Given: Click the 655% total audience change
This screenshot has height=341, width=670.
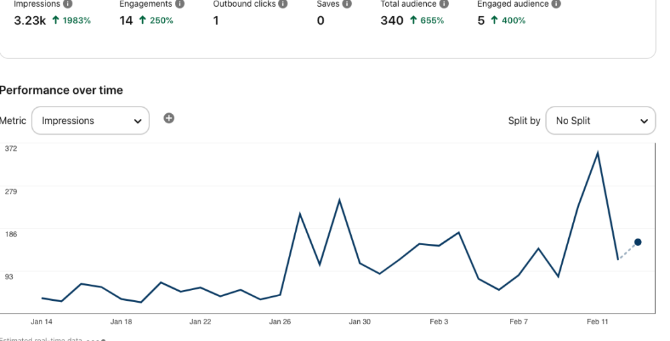Looking at the screenshot, I should (x=427, y=21).
